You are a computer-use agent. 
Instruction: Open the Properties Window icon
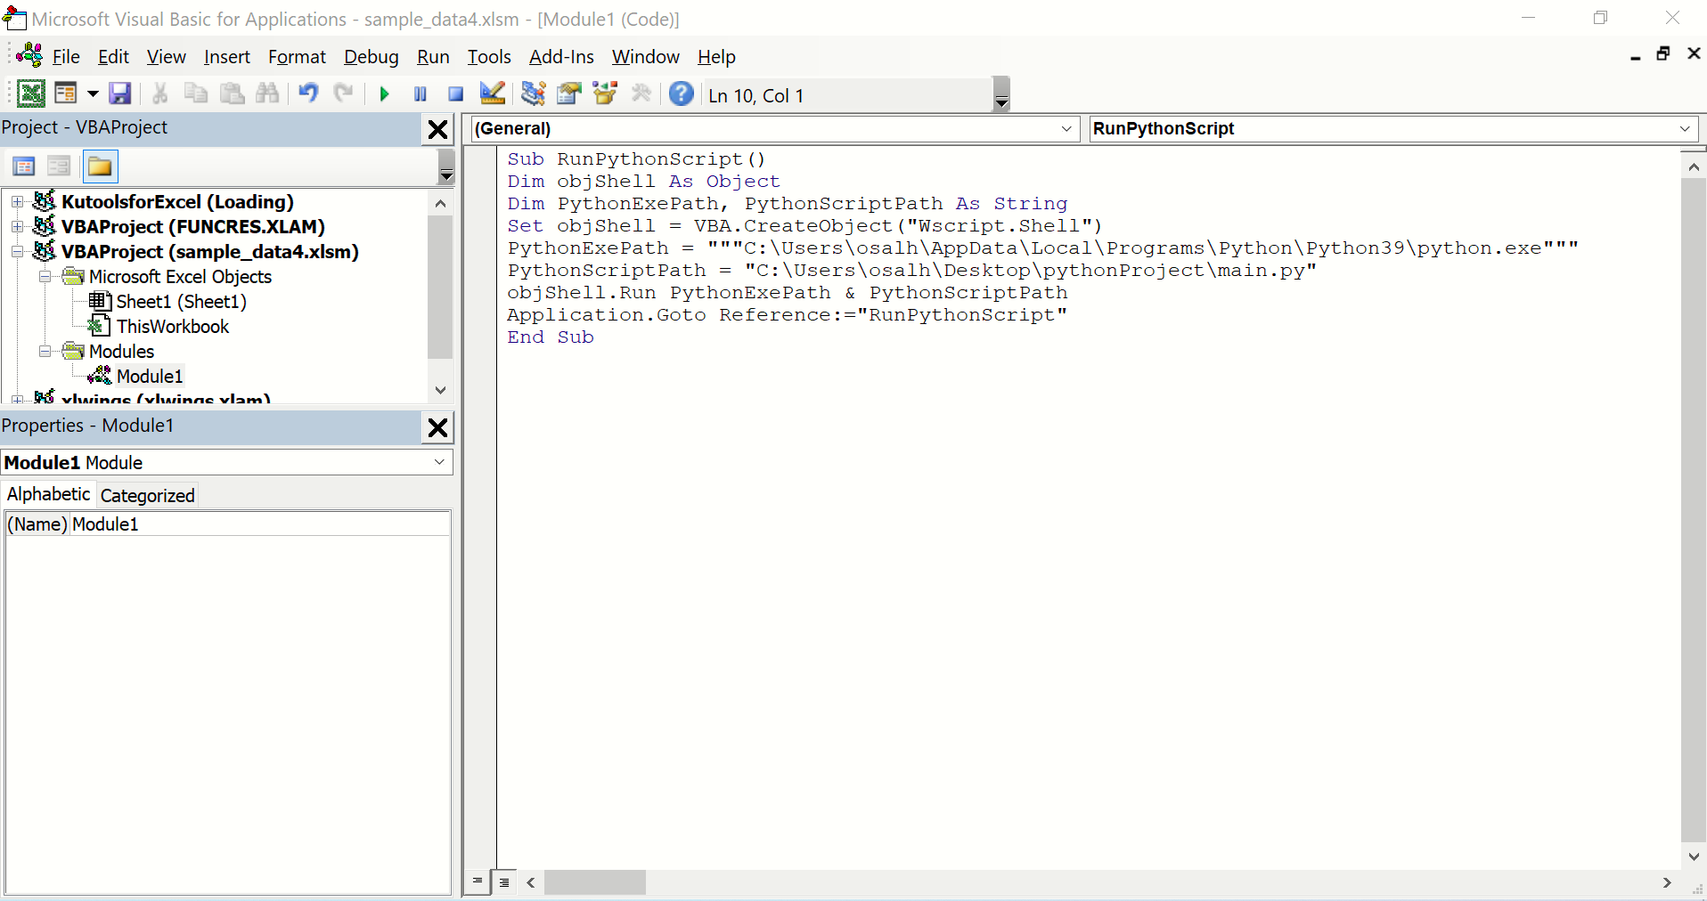click(x=568, y=93)
